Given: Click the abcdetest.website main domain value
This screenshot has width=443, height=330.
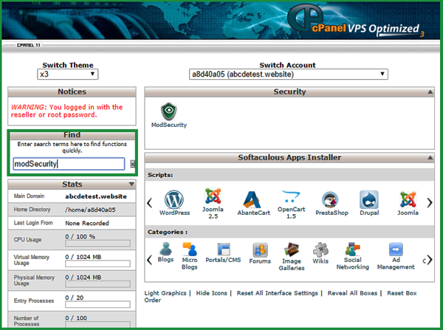Looking at the screenshot, I should [96, 196].
